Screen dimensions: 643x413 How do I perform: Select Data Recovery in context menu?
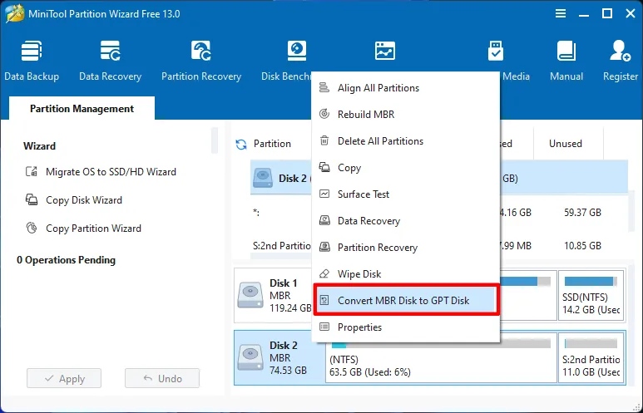[x=406, y=221]
